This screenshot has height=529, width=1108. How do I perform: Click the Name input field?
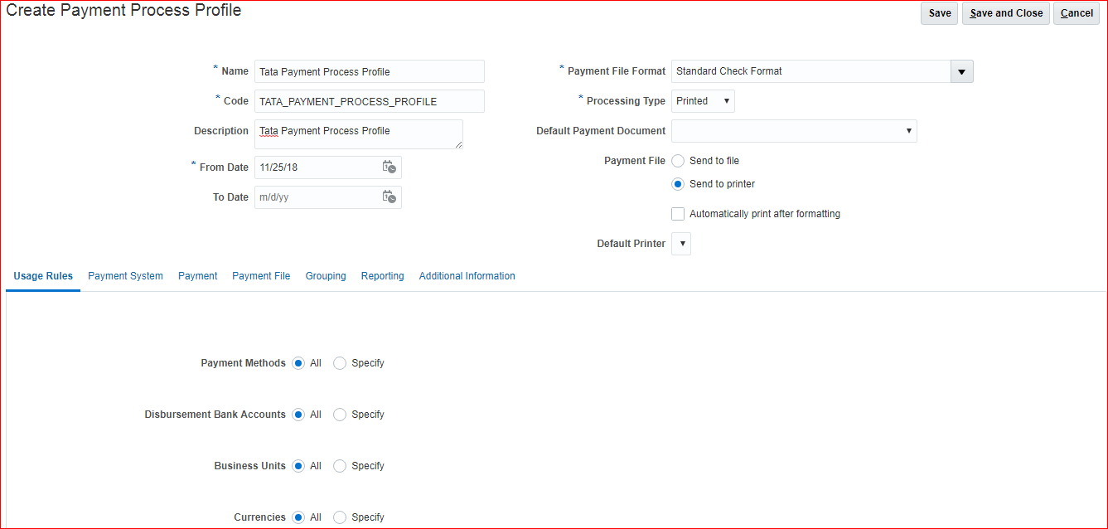pos(369,72)
